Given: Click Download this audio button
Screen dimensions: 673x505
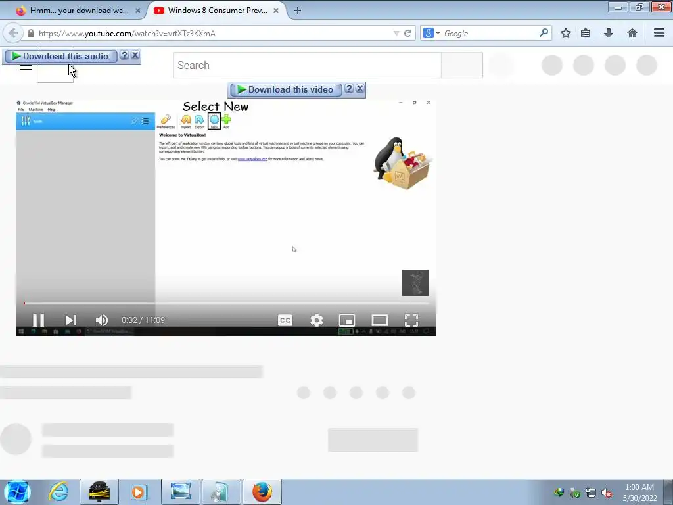Looking at the screenshot, I should pos(60,57).
